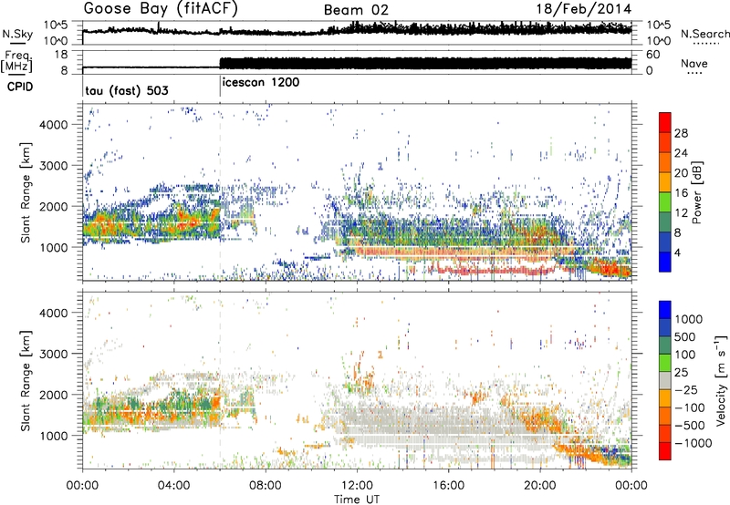Click the 'tau (fast) 503' text
Viewport: 730px width, 505px height.
(127, 90)
